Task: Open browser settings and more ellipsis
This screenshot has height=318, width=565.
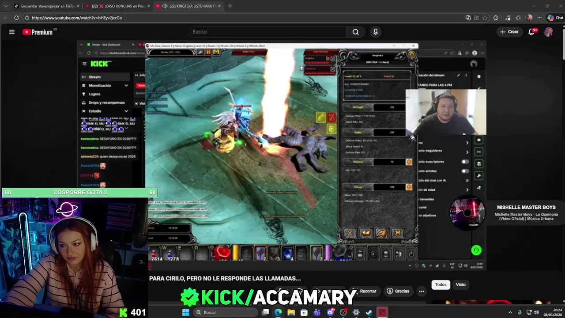Action: [539, 18]
